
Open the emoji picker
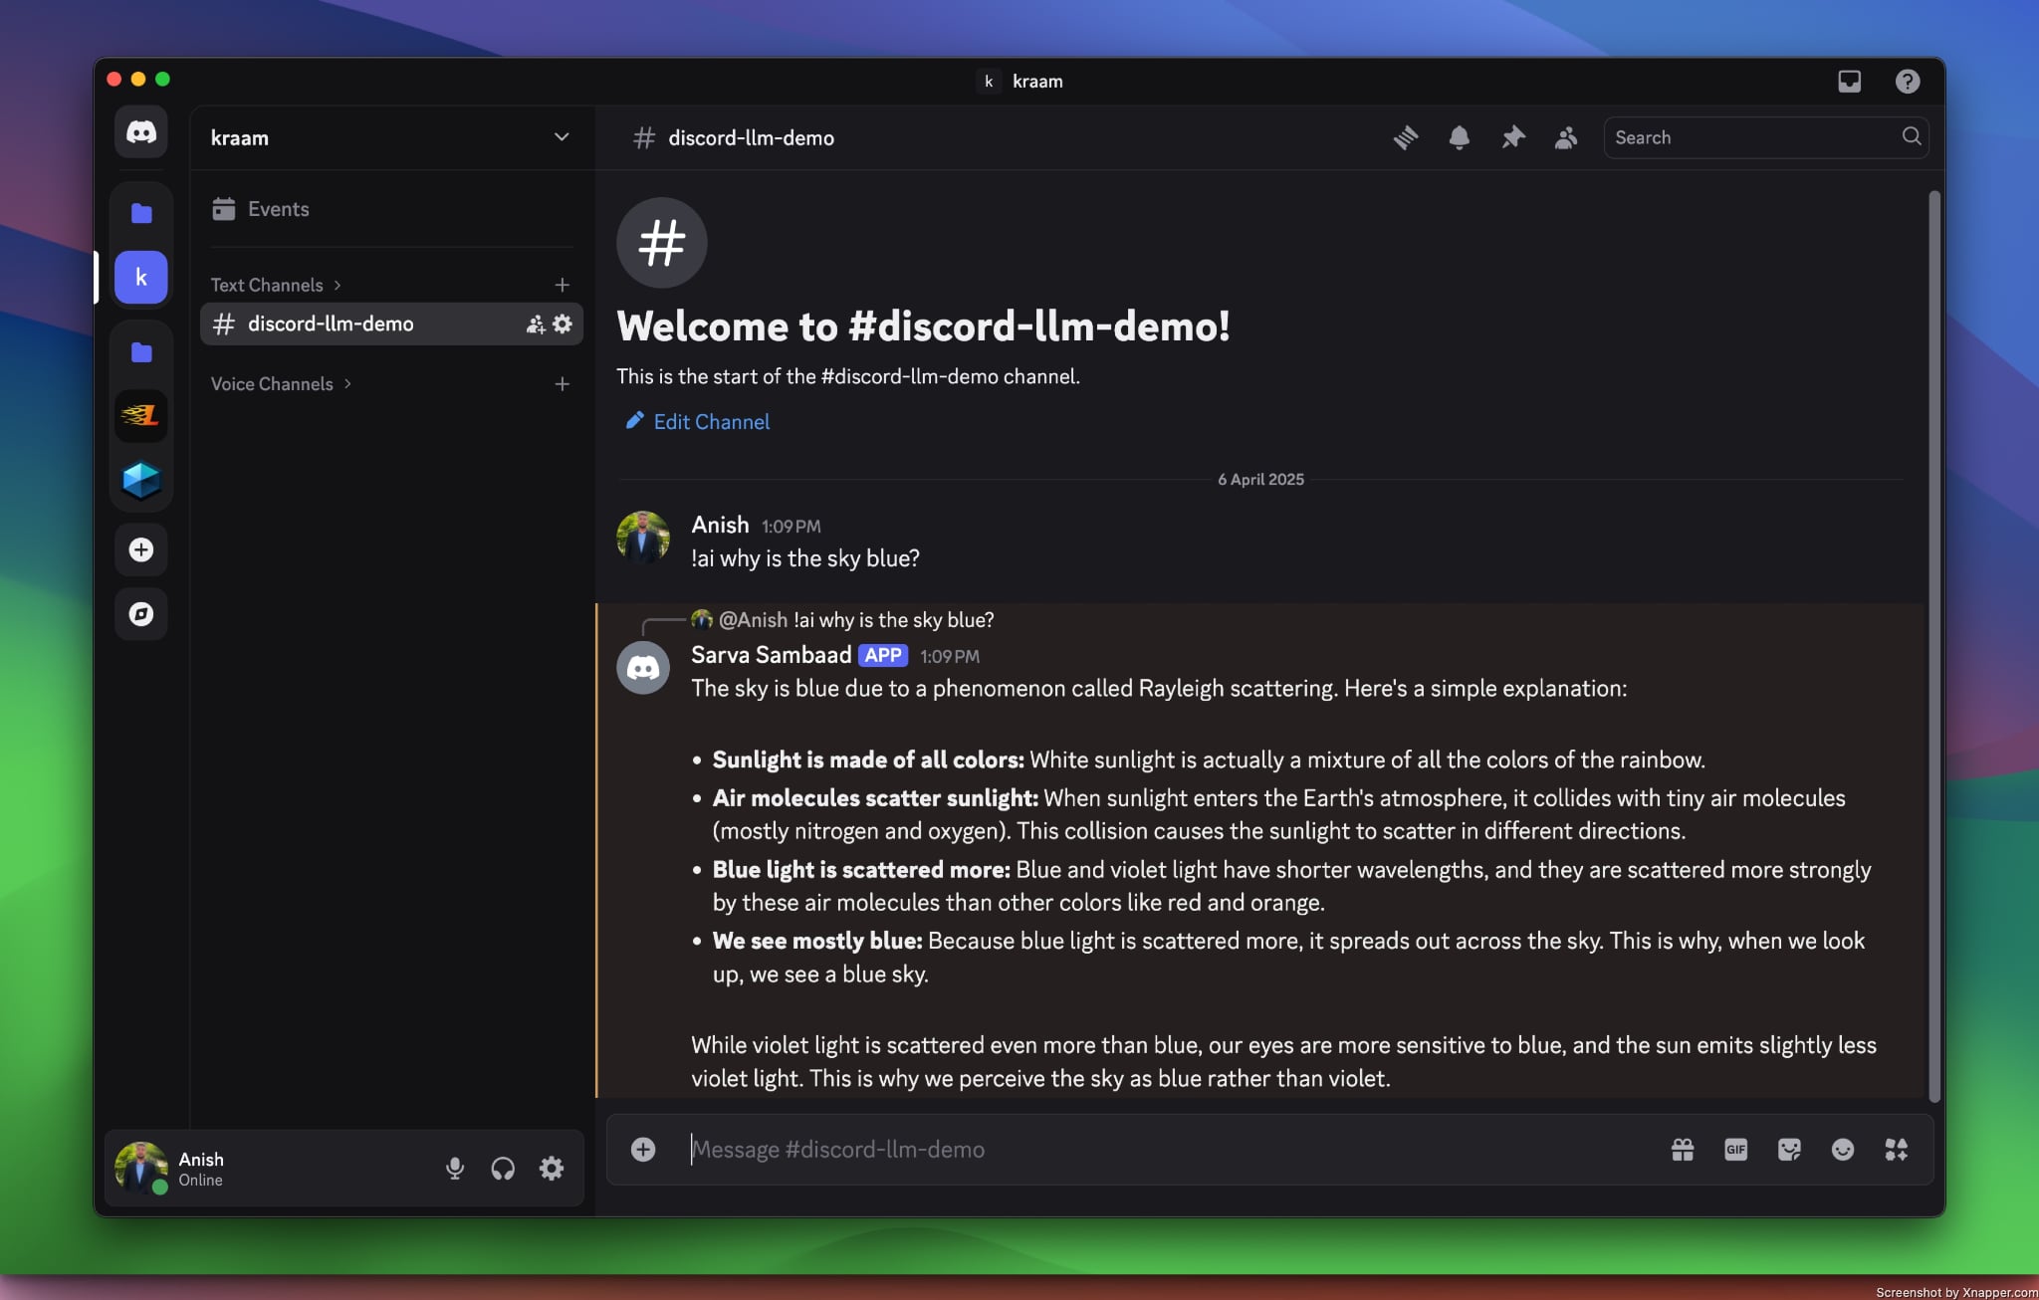tap(1842, 1150)
